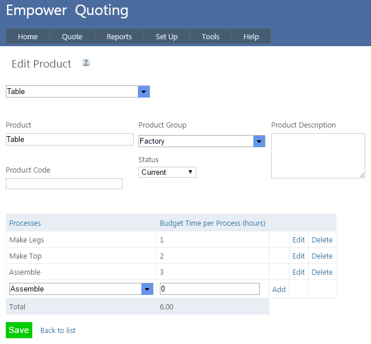Open the Tools menu
The height and width of the screenshot is (344, 371).
211,36
